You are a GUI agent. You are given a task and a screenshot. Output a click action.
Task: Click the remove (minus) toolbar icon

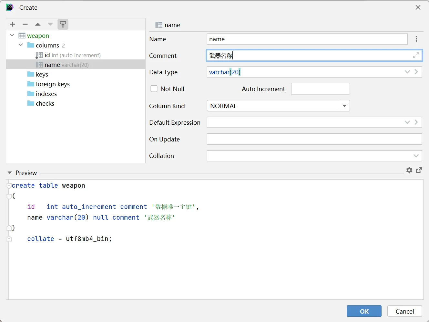coord(25,24)
